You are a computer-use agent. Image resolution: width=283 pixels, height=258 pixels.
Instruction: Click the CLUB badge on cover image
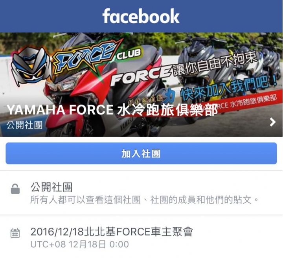pos(129,54)
